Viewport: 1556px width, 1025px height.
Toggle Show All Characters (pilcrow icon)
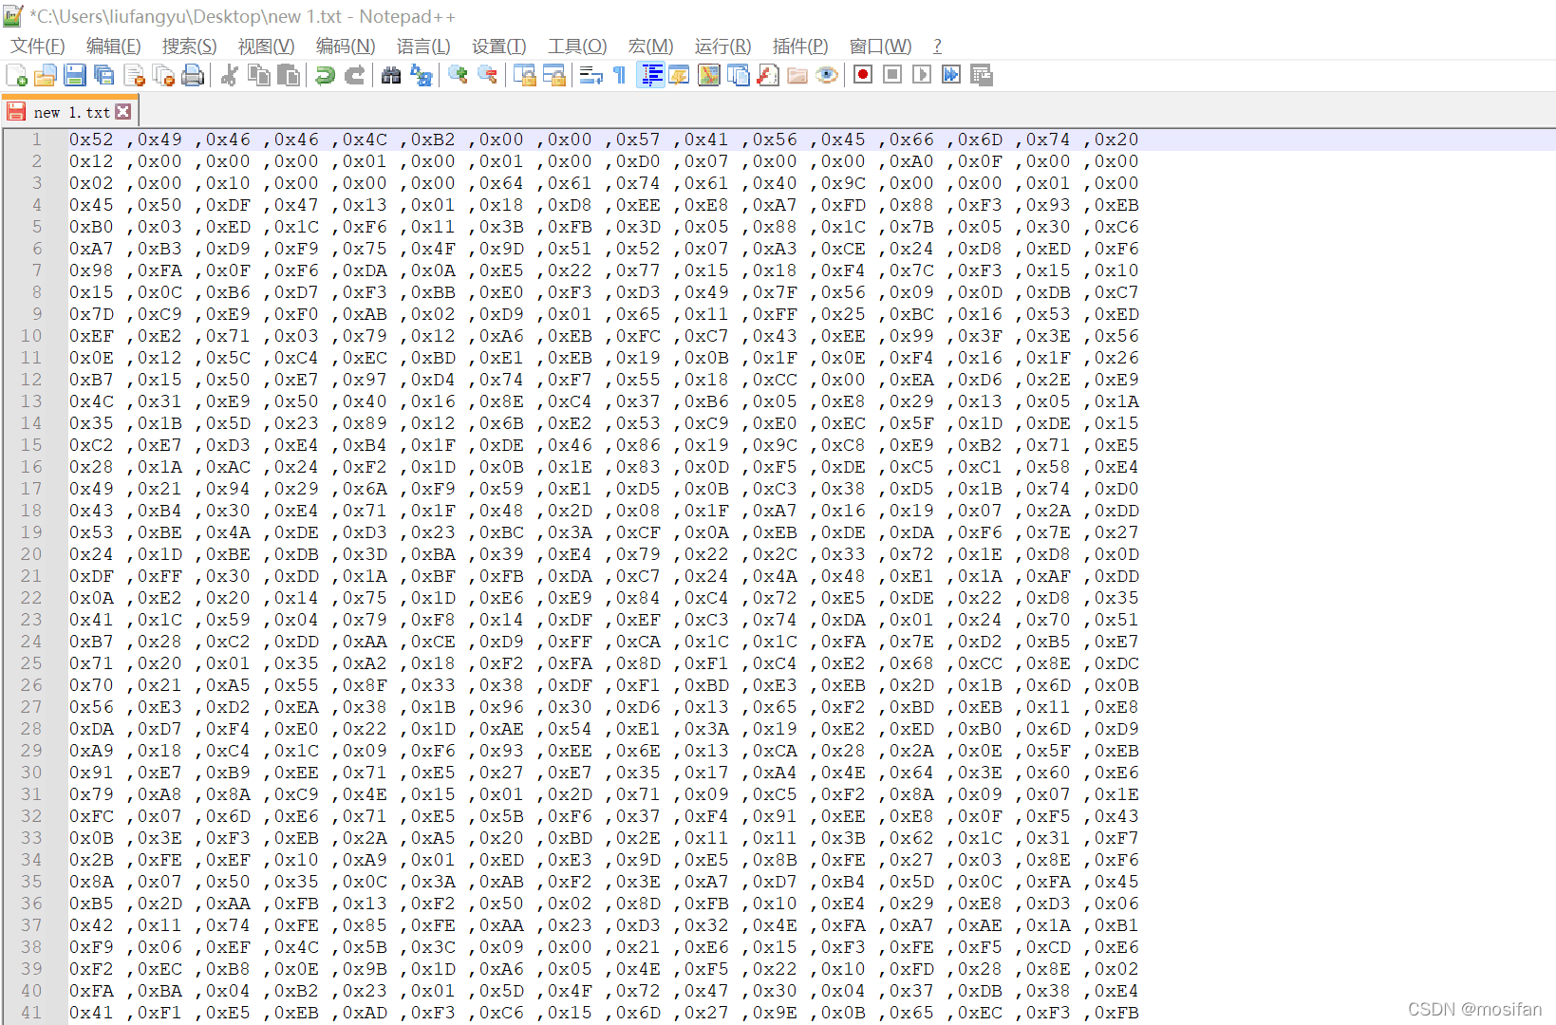click(x=620, y=75)
